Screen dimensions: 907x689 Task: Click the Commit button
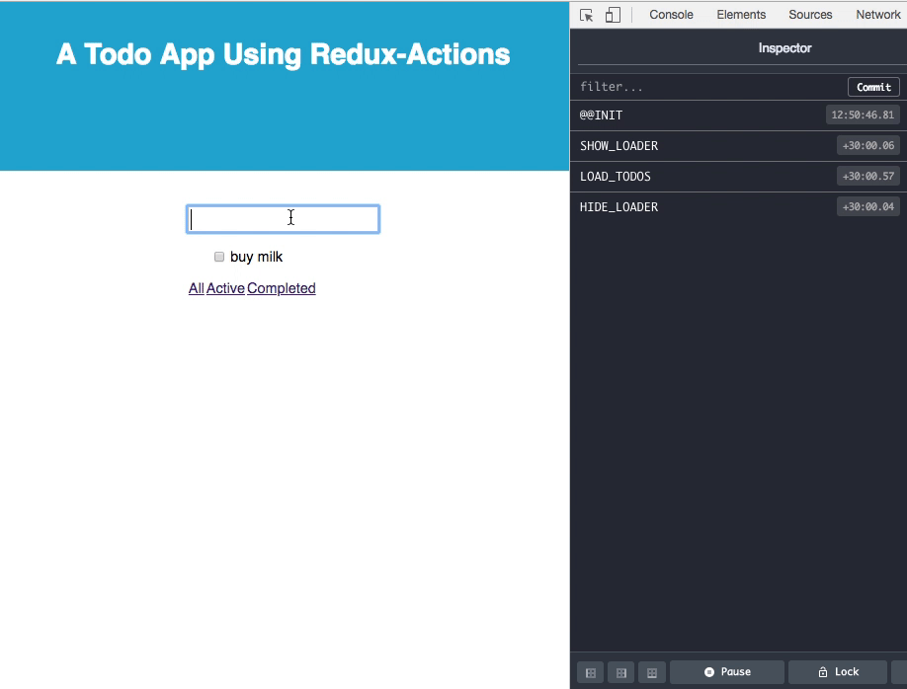pos(873,87)
